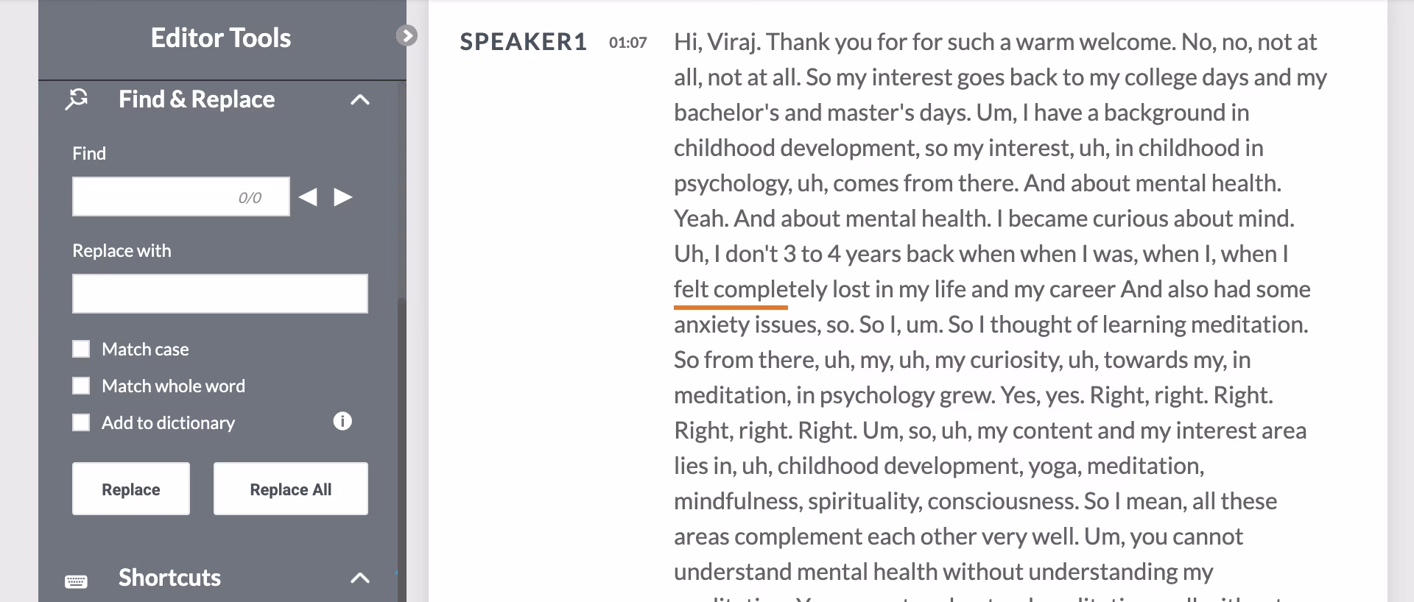This screenshot has width=1414, height=602.
Task: Click the sidebar vertical scrollbar
Action: (401, 449)
